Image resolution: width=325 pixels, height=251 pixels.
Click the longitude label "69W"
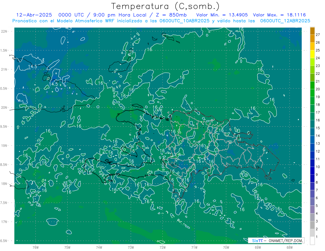tap(258, 247)
